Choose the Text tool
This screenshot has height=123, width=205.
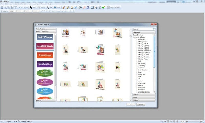[49, 7]
